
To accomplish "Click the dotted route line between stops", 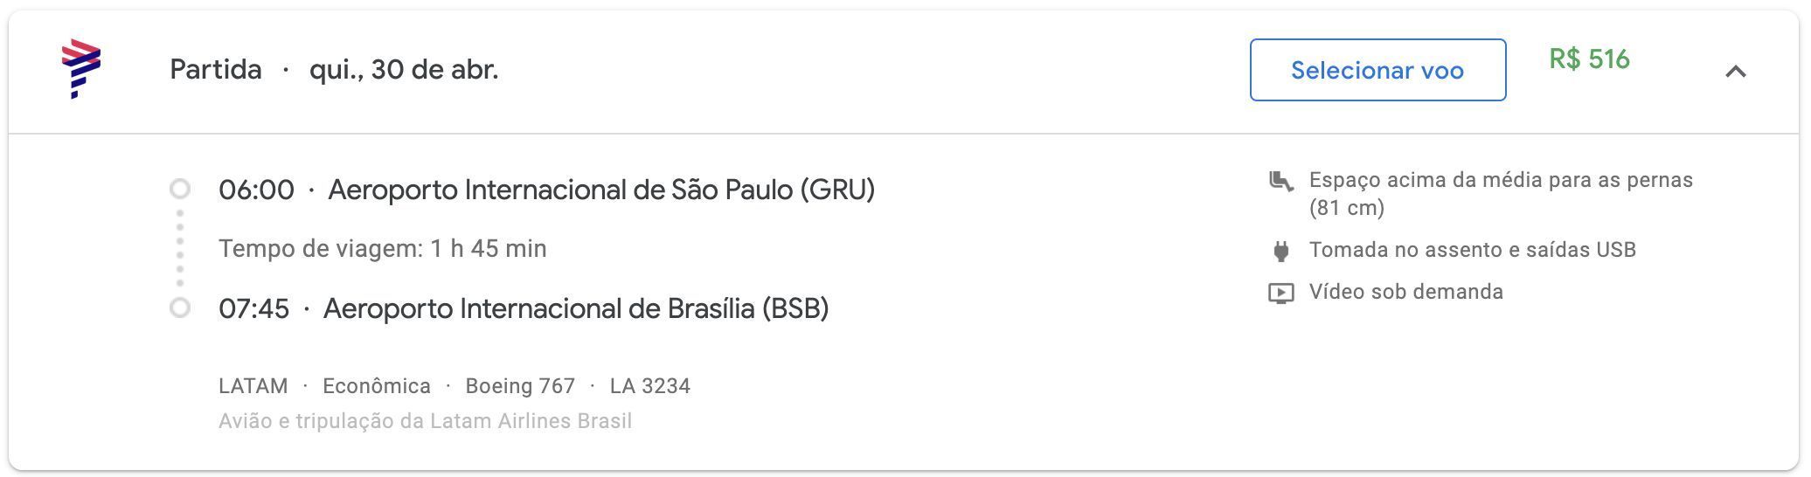I will click(x=180, y=248).
